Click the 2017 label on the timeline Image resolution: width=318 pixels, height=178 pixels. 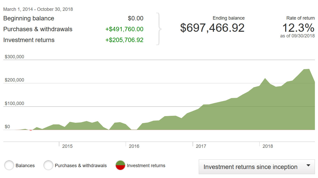tap(201, 146)
